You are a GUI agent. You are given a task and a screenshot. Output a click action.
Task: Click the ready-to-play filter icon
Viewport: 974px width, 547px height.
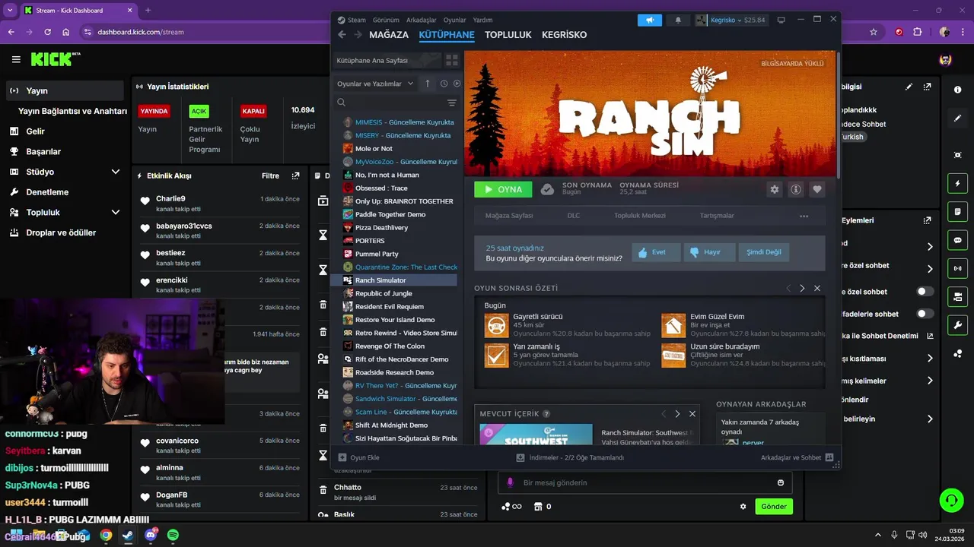pyautogui.click(x=457, y=84)
